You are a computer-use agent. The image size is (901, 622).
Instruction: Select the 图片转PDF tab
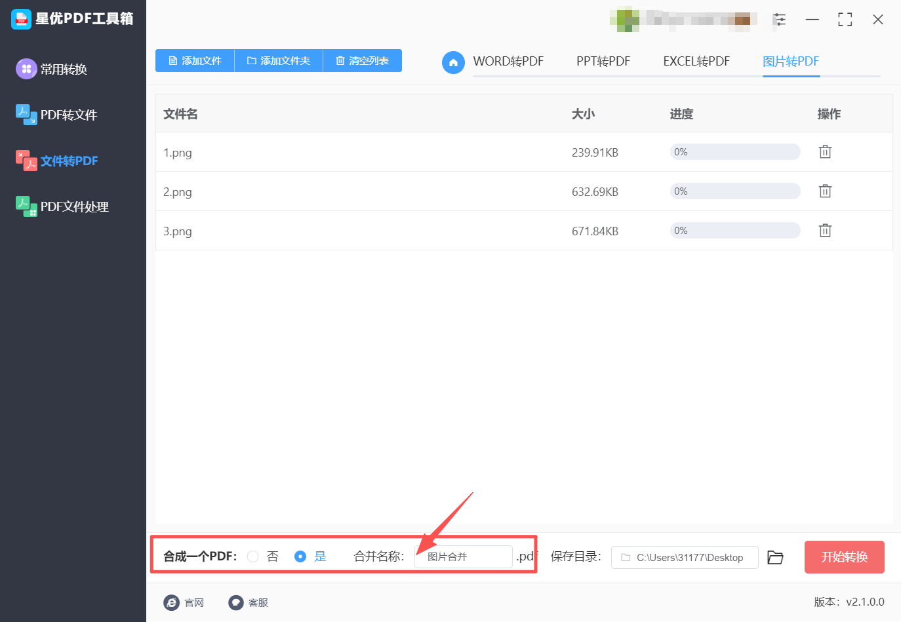pos(791,62)
